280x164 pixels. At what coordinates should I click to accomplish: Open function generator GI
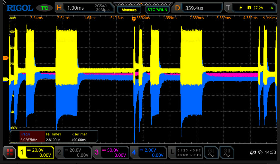(211, 152)
